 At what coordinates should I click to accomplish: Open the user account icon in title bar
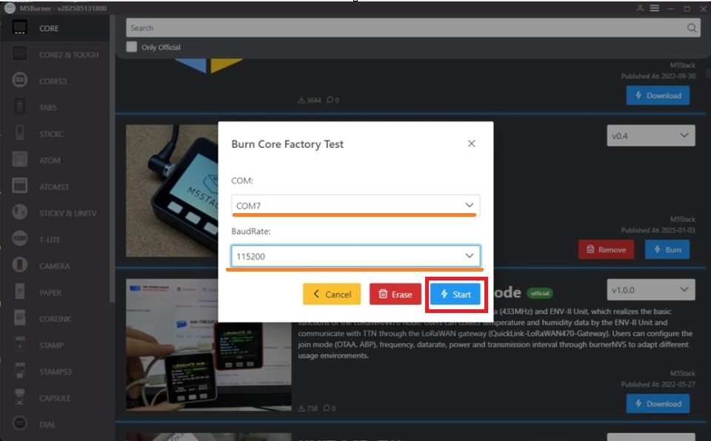(x=640, y=8)
